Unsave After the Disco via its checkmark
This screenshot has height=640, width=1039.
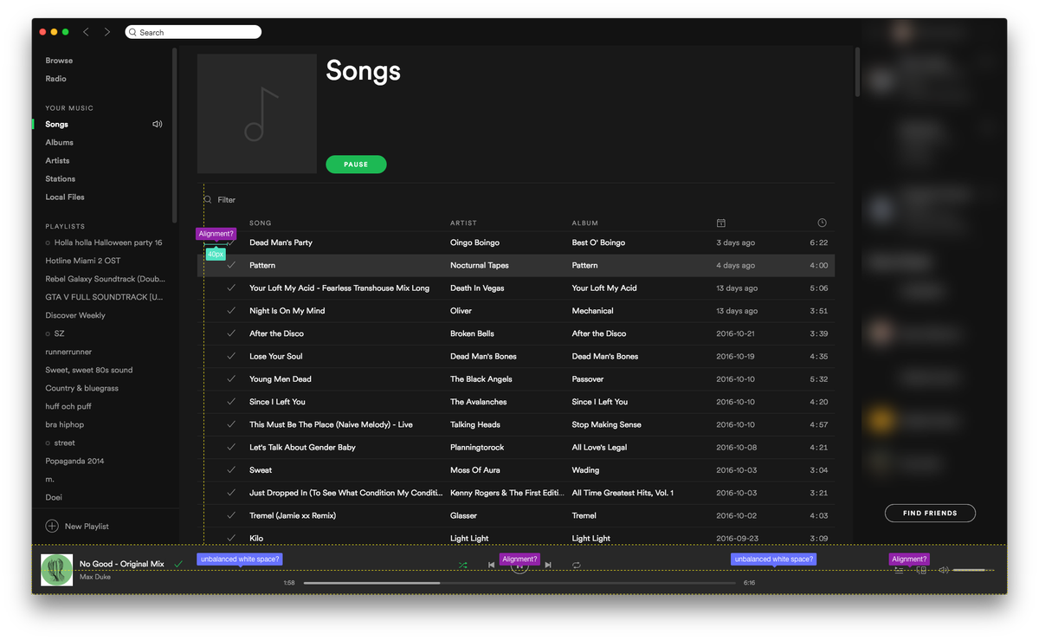231,333
